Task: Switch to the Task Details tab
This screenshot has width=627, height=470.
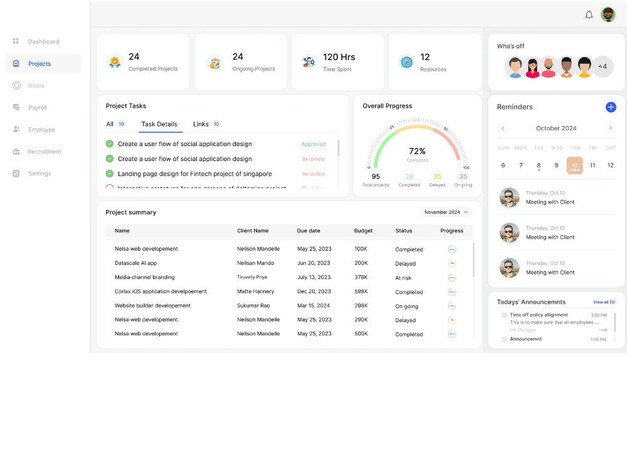Action: 159,124
